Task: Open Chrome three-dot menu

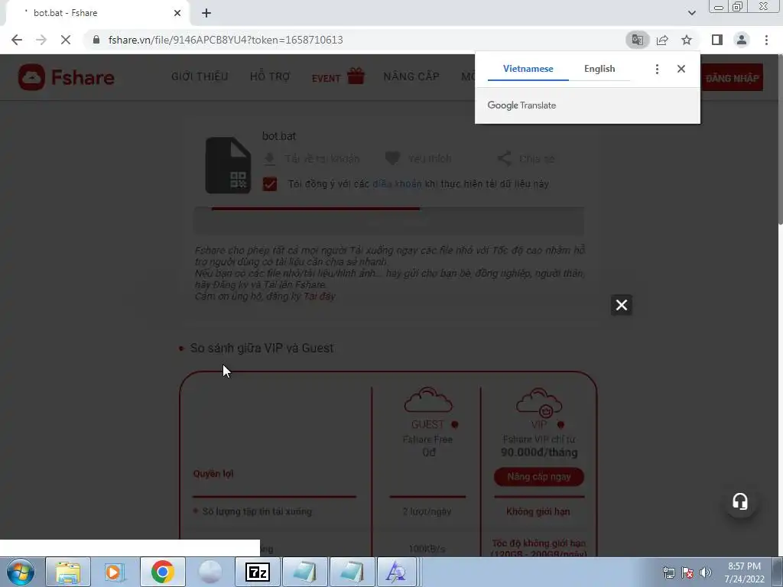Action: click(x=766, y=40)
